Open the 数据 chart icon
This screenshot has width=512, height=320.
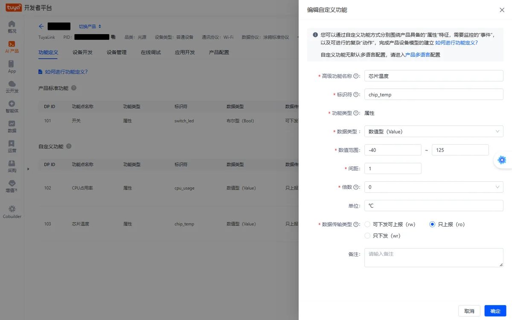point(12,123)
